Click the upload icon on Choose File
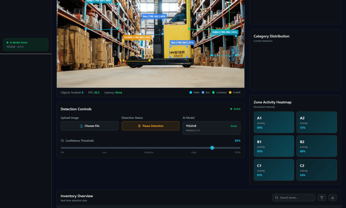The width and height of the screenshot is (346, 208). [x=81, y=126]
